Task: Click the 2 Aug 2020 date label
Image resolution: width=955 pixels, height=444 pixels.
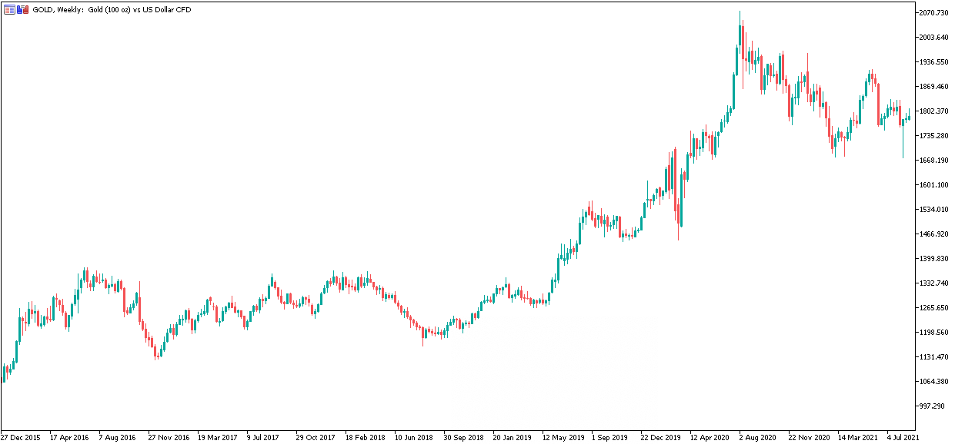Action: click(x=757, y=437)
